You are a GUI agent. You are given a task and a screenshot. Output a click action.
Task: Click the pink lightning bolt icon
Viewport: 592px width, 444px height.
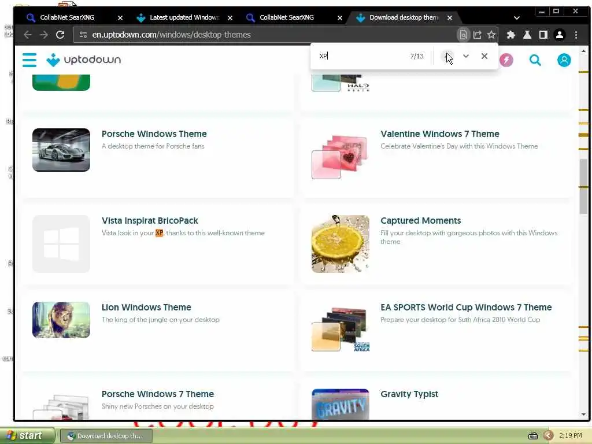click(506, 60)
